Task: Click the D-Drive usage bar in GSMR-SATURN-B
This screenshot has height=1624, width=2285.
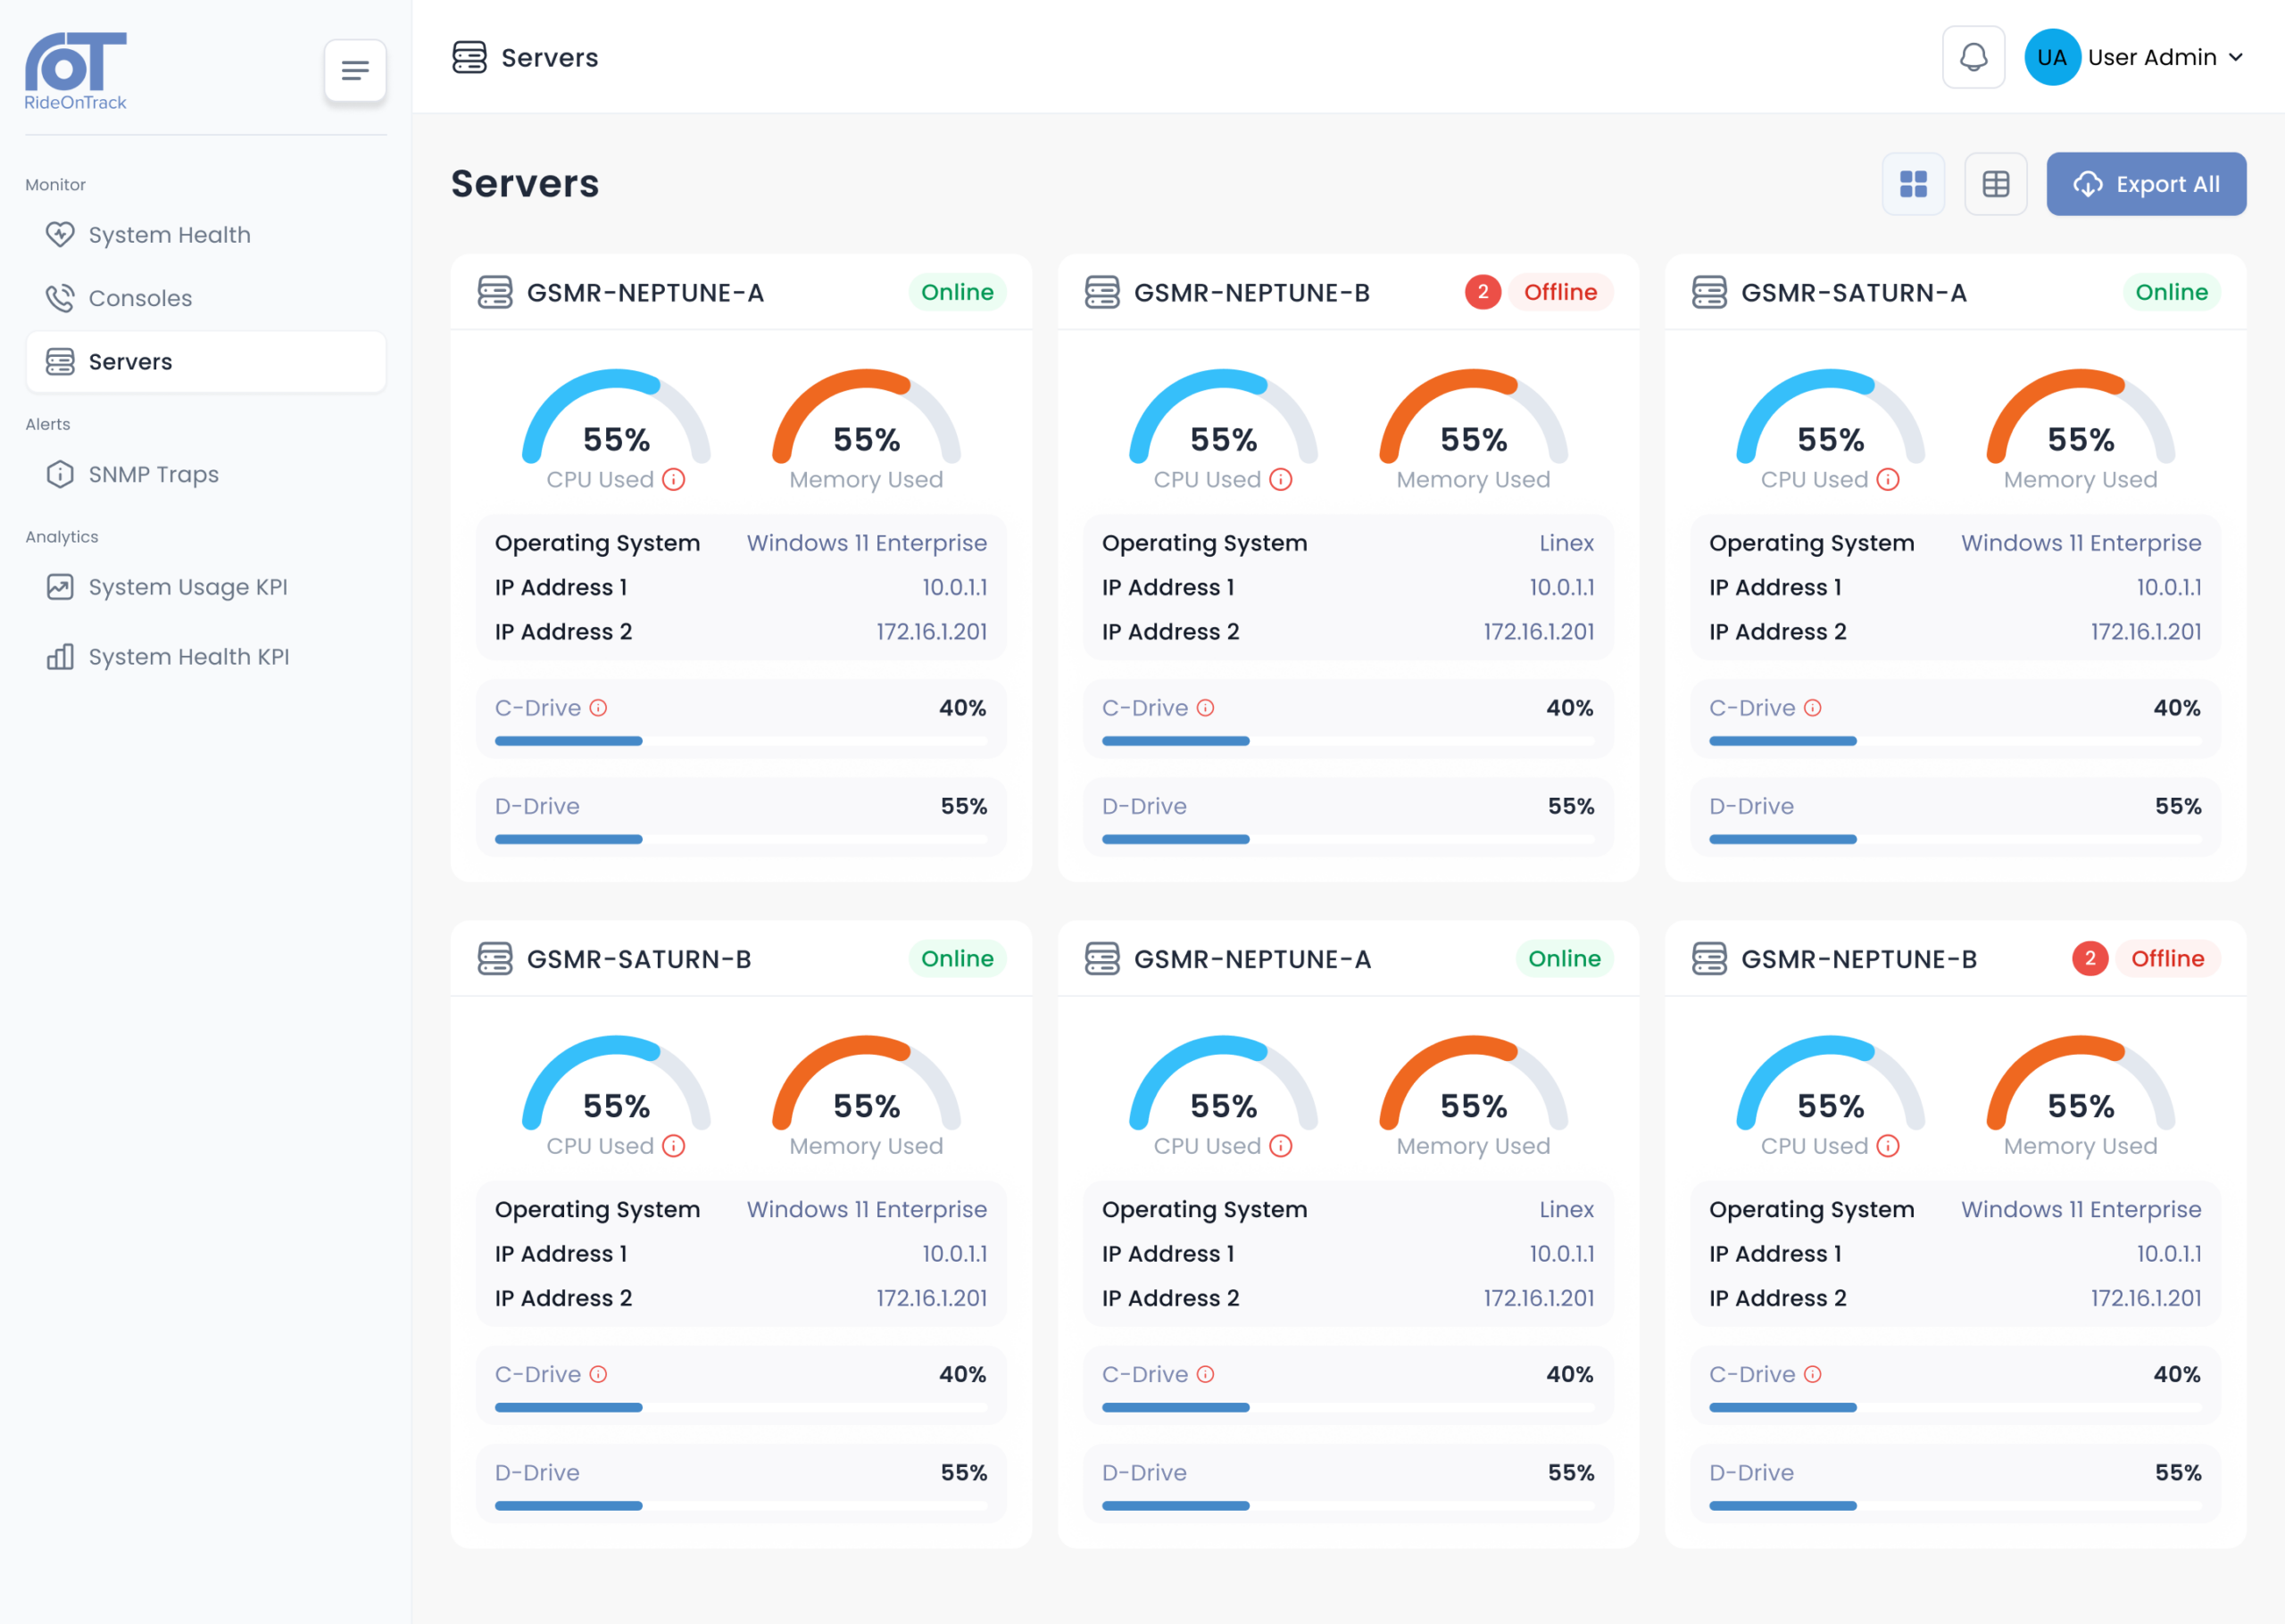Action: (x=741, y=1505)
